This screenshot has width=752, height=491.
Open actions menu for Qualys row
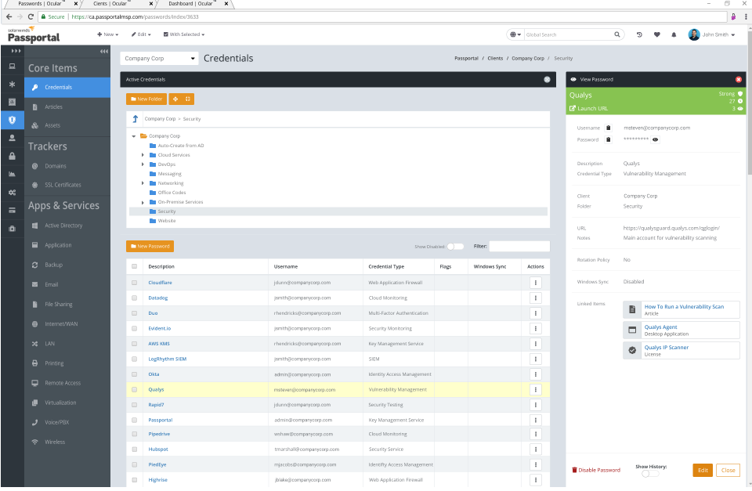535,389
